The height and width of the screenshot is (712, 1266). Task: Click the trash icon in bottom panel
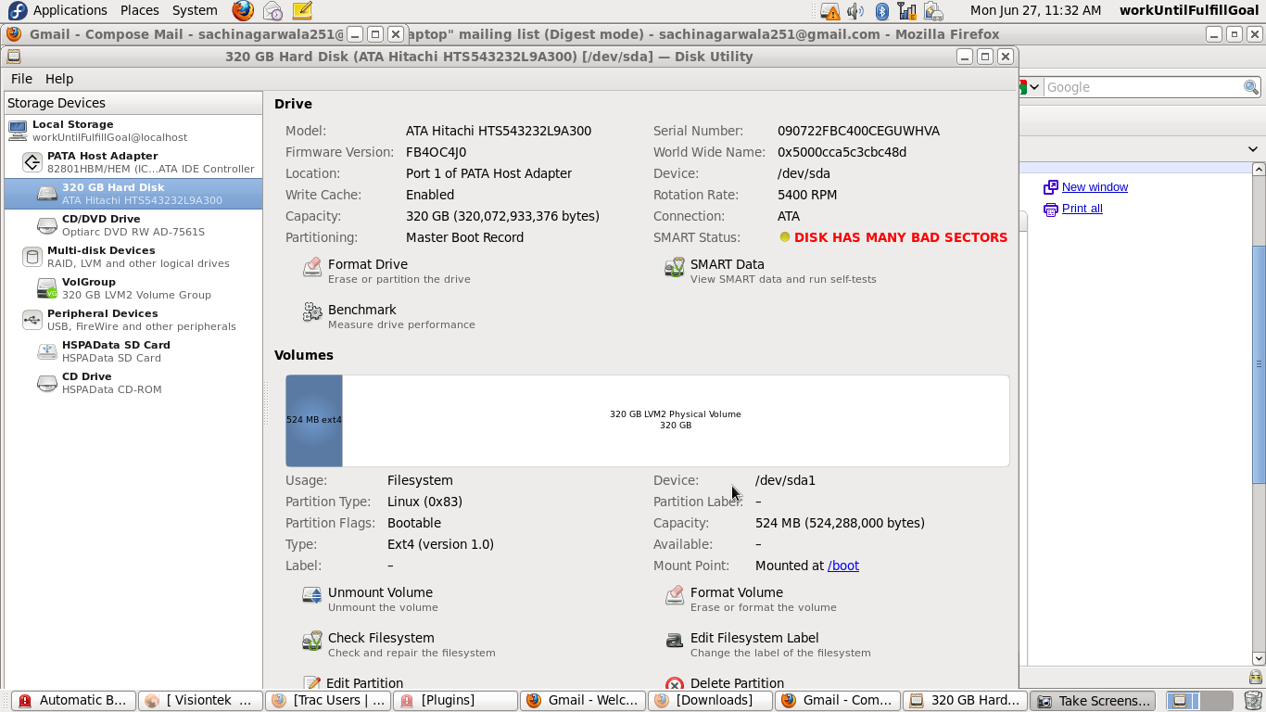1253,701
